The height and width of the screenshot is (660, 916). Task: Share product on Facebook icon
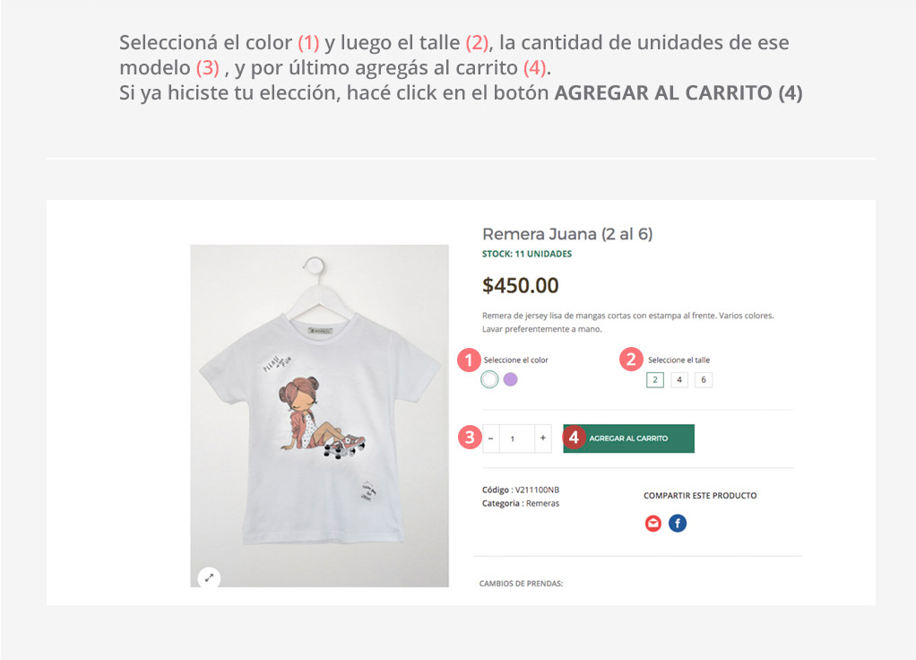click(678, 523)
